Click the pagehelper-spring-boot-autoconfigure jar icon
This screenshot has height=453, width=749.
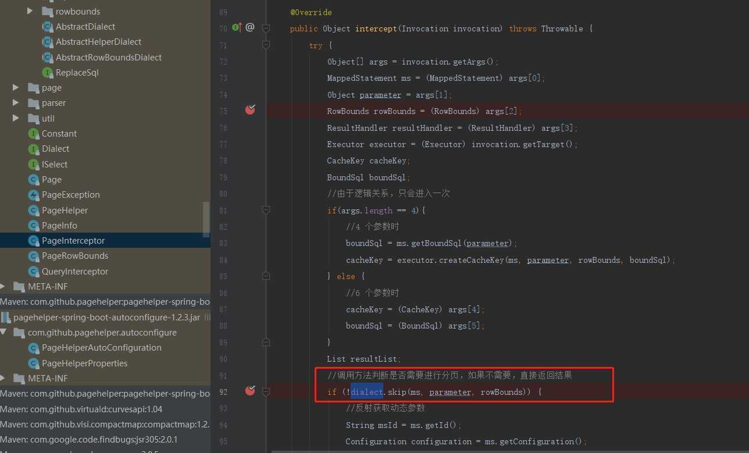pos(5,317)
